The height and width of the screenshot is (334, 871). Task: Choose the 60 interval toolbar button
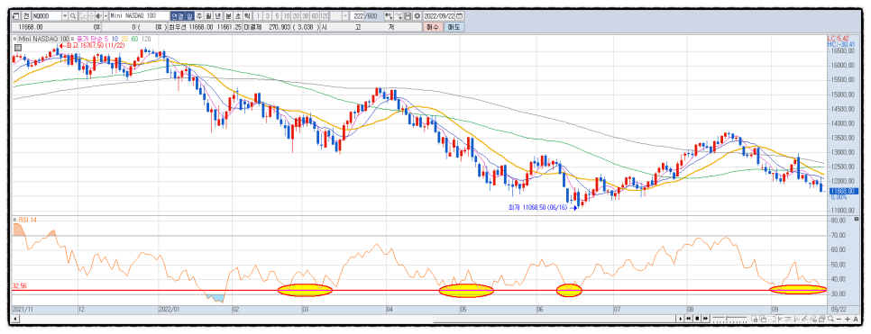(x=315, y=15)
